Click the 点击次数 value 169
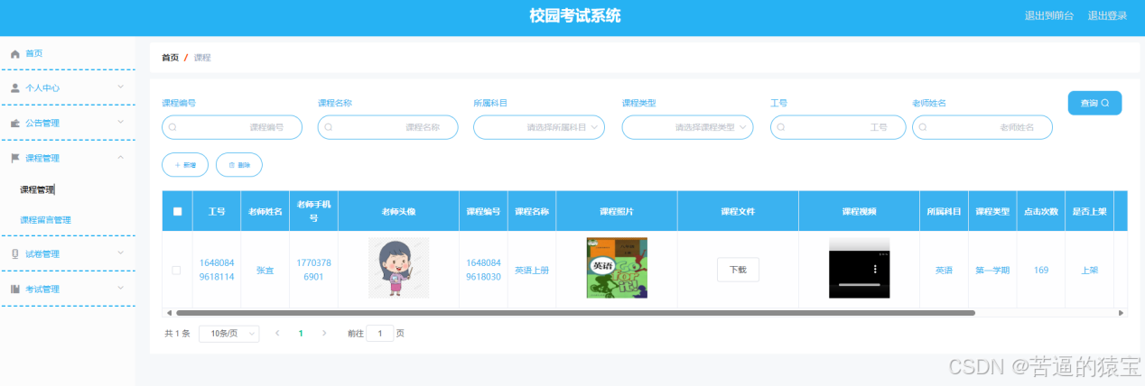Viewport: 1145px width, 386px height. tap(1041, 270)
